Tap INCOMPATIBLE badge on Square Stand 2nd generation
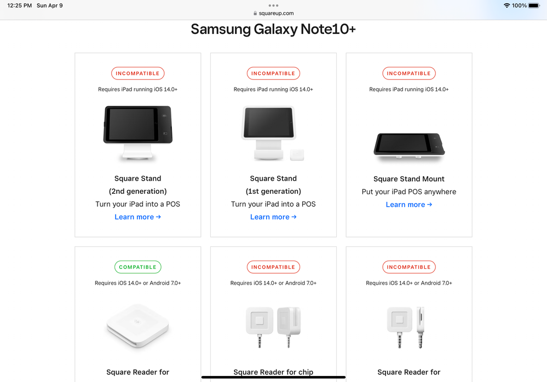The height and width of the screenshot is (382, 547). pyautogui.click(x=138, y=73)
